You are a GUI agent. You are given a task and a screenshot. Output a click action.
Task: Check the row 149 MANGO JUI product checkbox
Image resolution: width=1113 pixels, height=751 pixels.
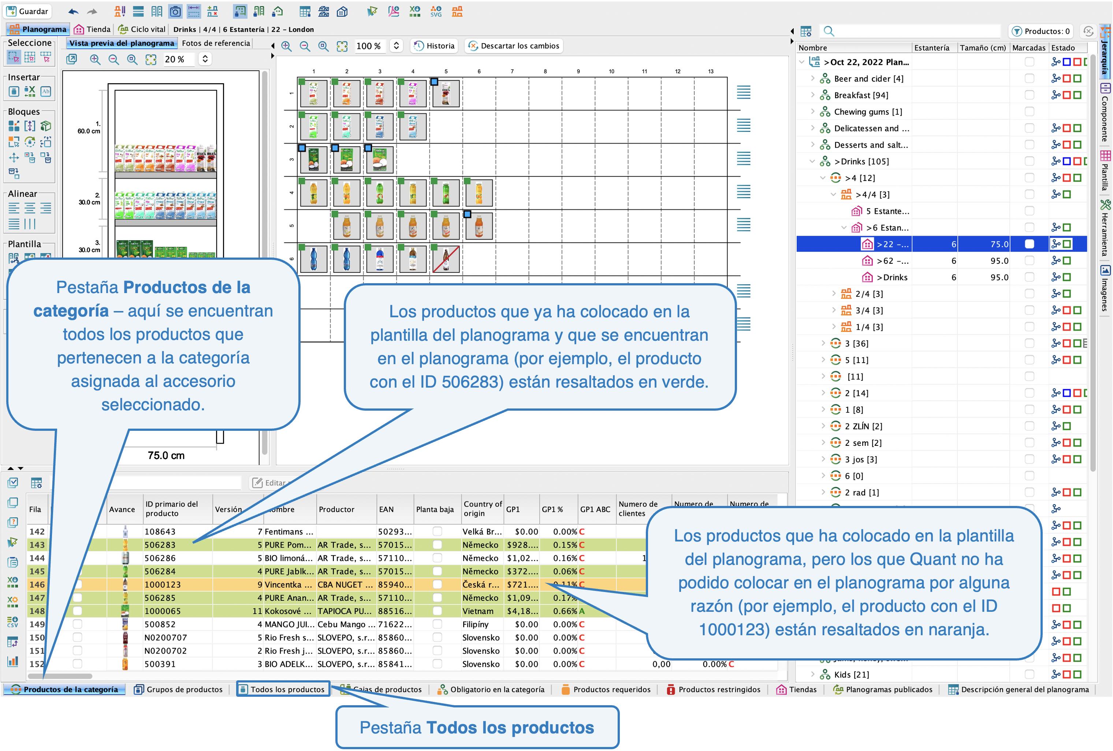point(77,624)
